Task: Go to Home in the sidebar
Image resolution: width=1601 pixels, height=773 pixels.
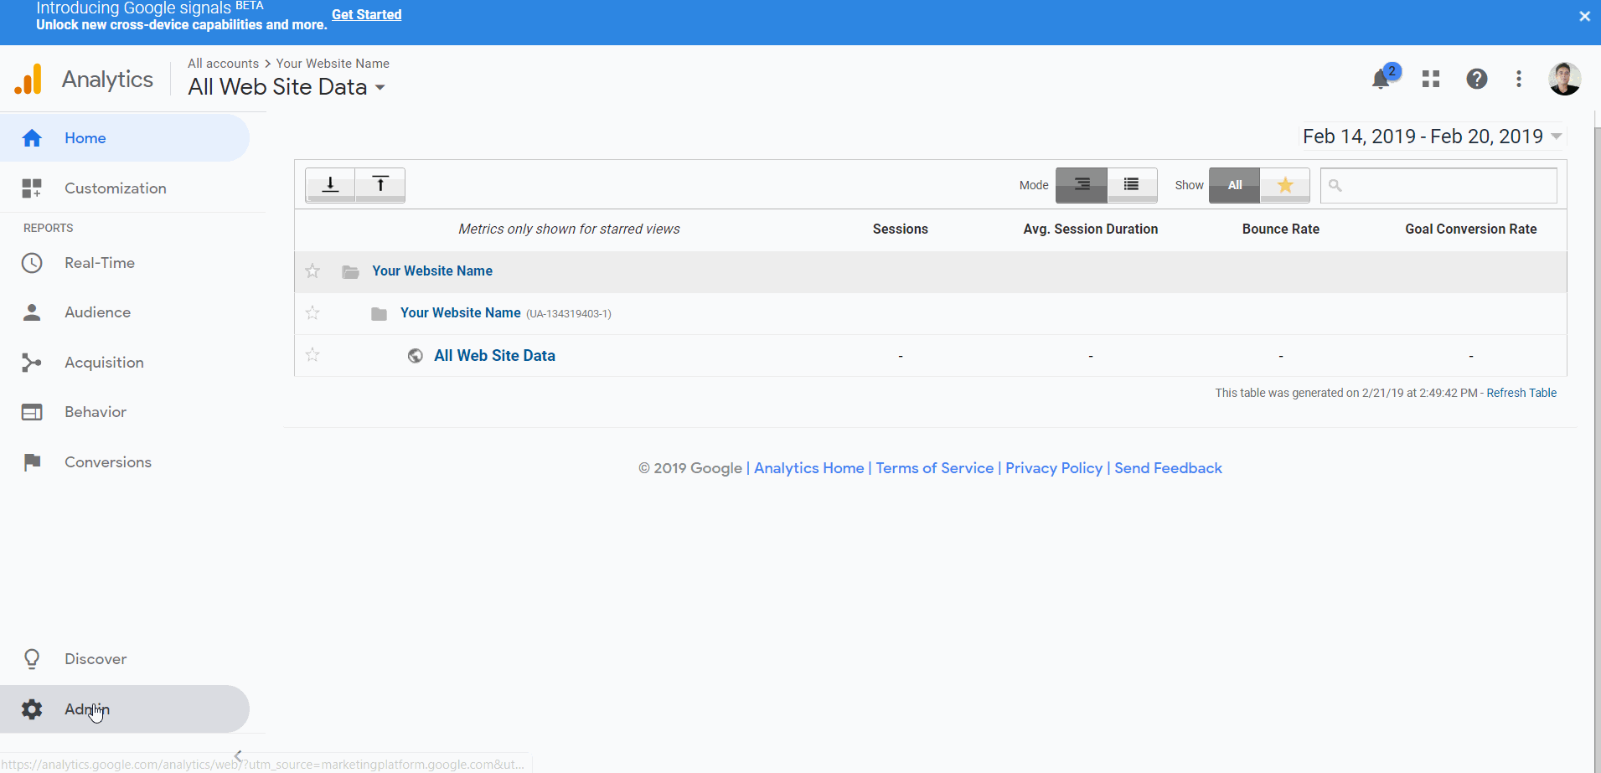Action: click(x=125, y=138)
